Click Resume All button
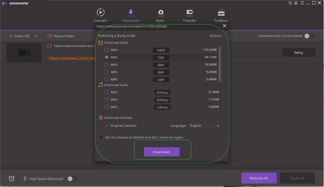Image resolution: width=324 pixels, height=187 pixels. pos(259,178)
